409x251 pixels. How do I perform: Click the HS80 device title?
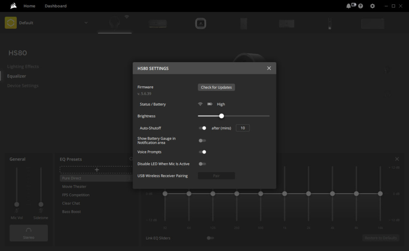pos(18,53)
